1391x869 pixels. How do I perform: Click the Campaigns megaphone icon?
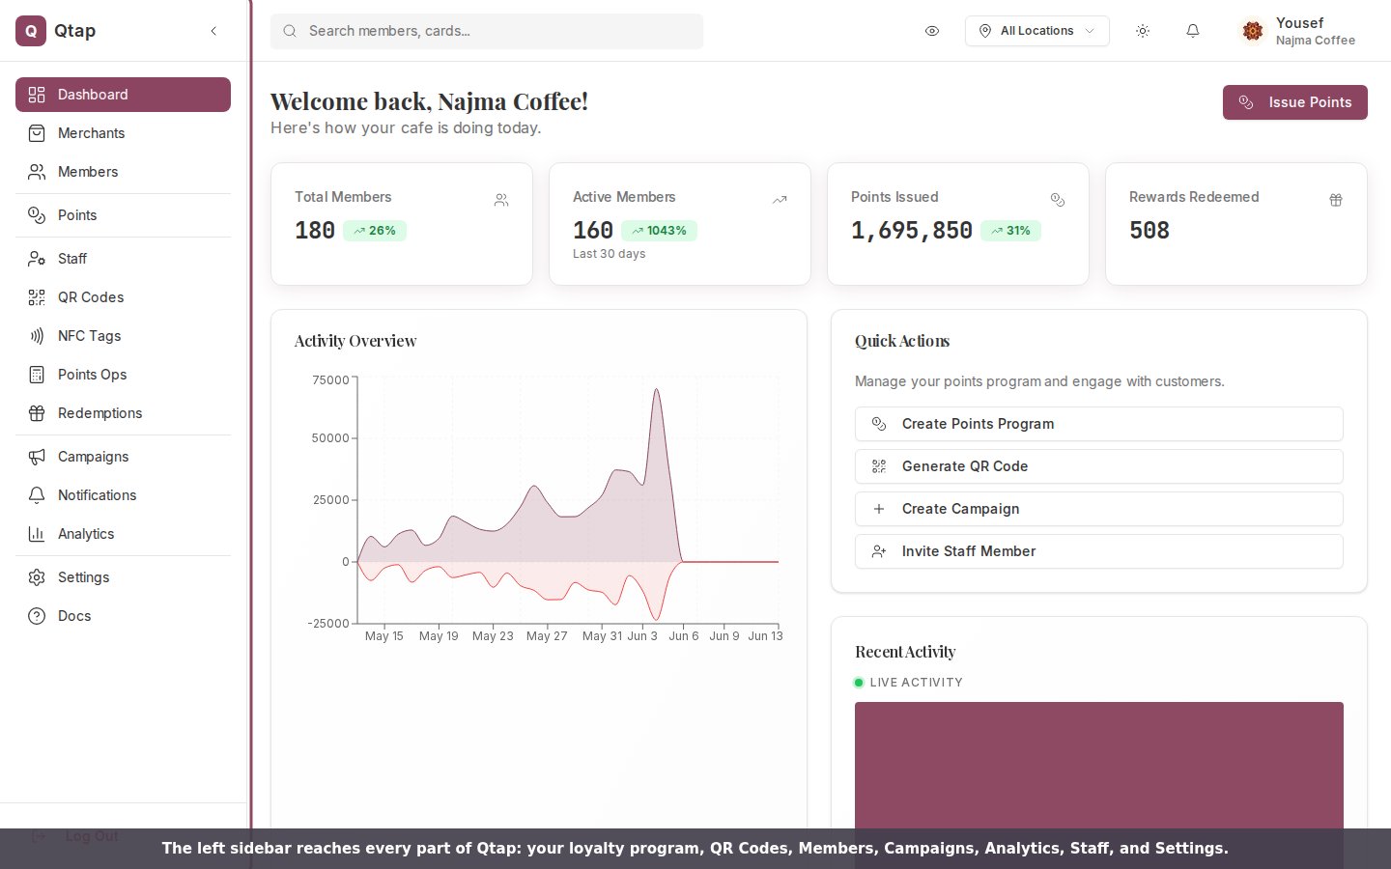tap(37, 457)
